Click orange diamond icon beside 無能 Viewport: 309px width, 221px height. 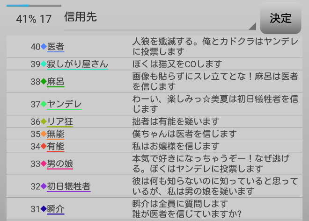(x=44, y=134)
